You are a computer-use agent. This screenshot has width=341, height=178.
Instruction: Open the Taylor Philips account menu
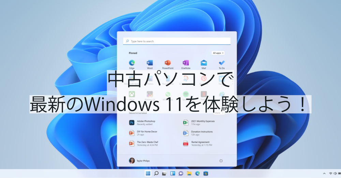tap(139, 161)
